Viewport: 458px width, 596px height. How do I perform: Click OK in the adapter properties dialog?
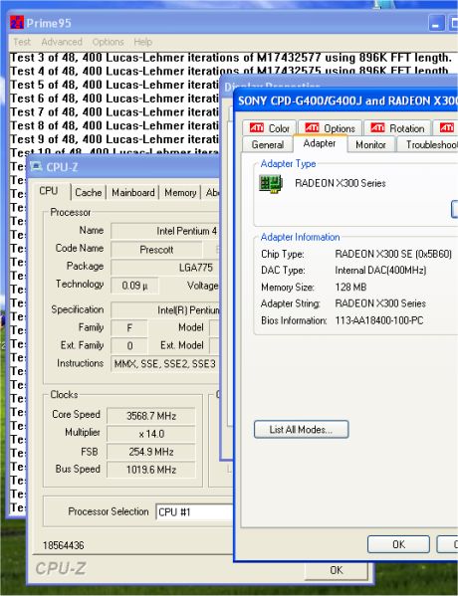(398, 544)
